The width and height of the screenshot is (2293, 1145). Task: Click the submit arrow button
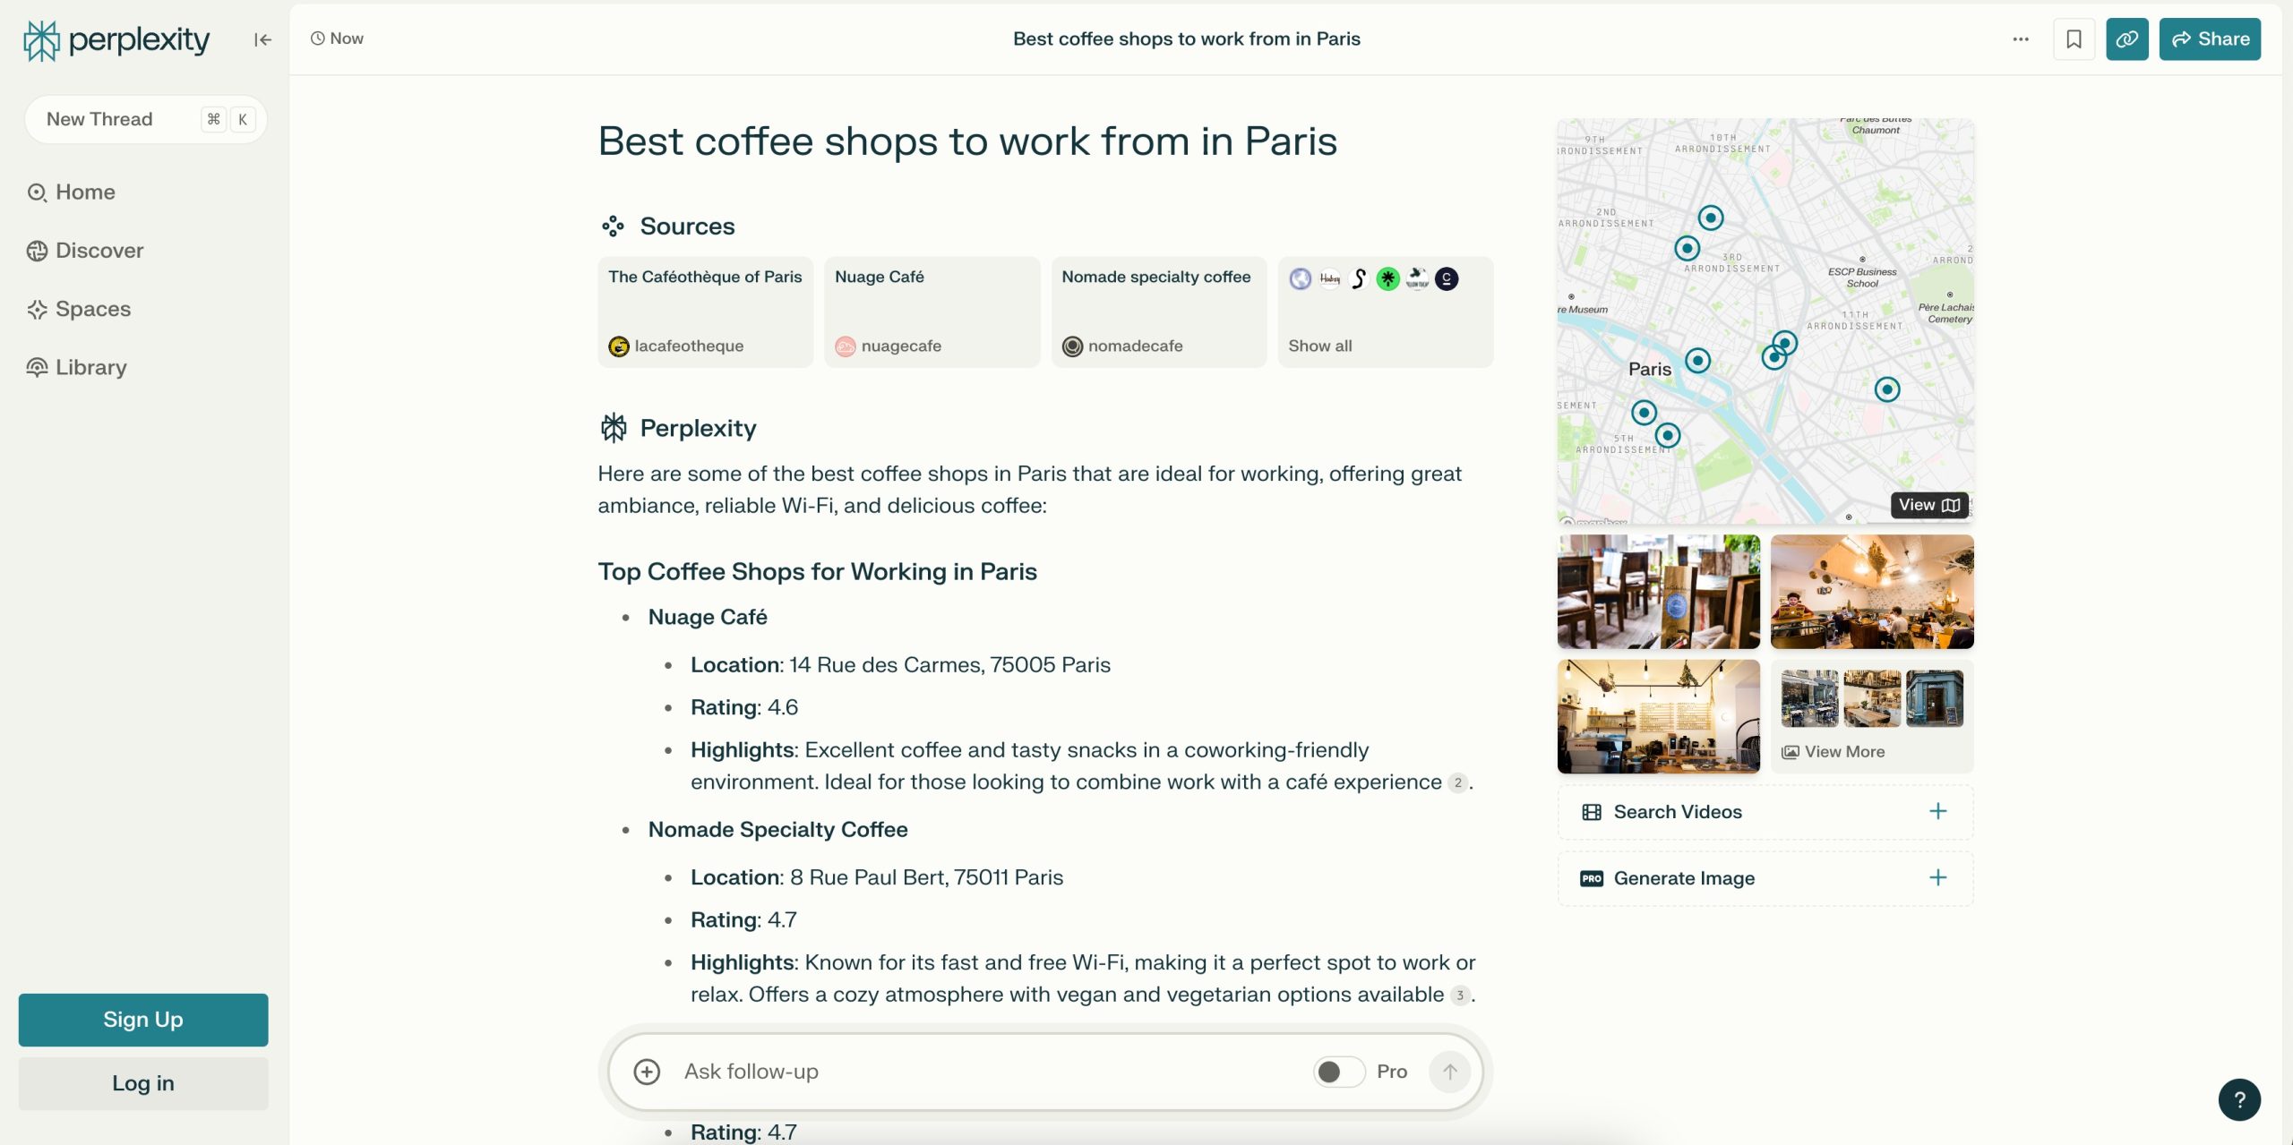(1450, 1072)
